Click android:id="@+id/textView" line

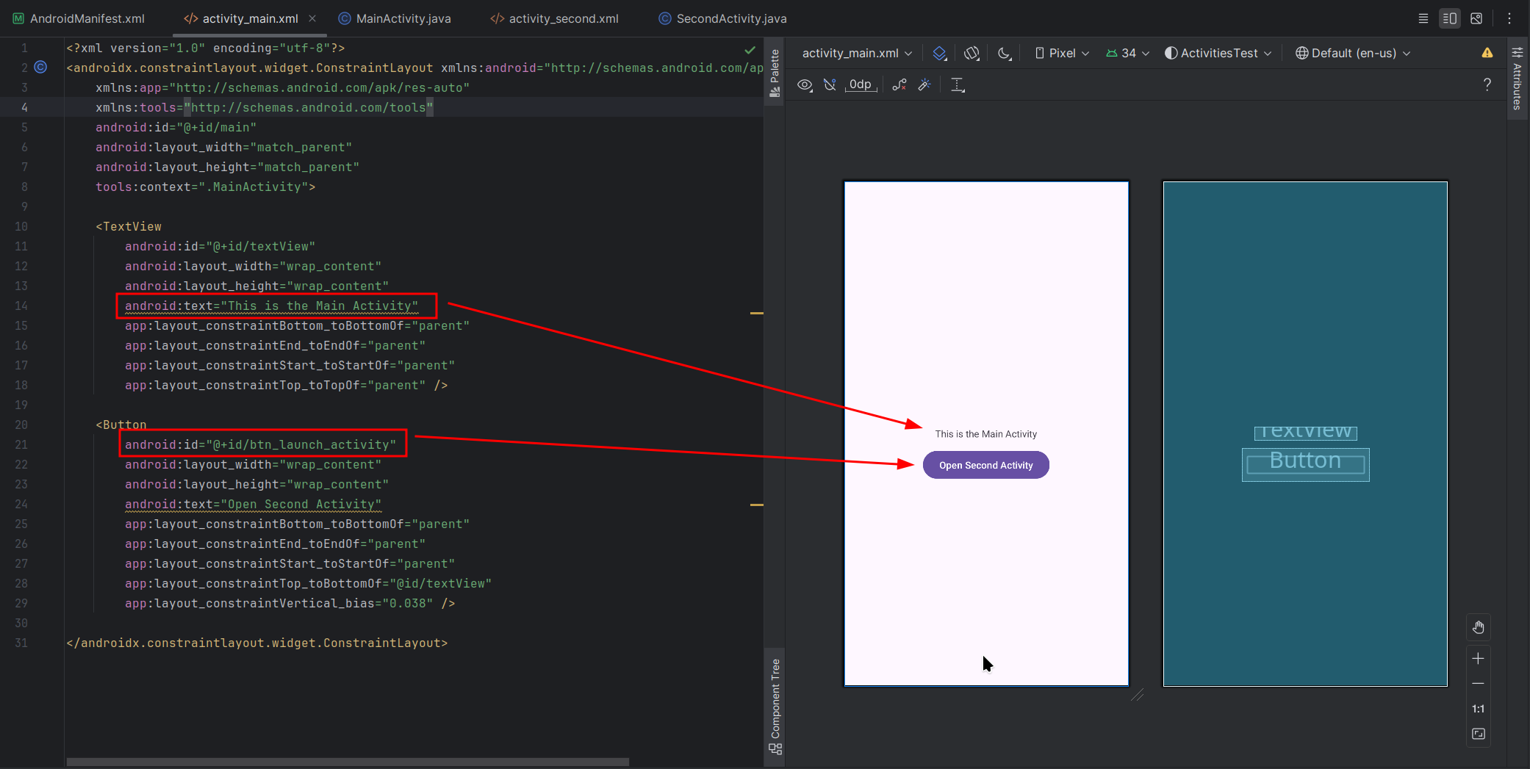(220, 246)
